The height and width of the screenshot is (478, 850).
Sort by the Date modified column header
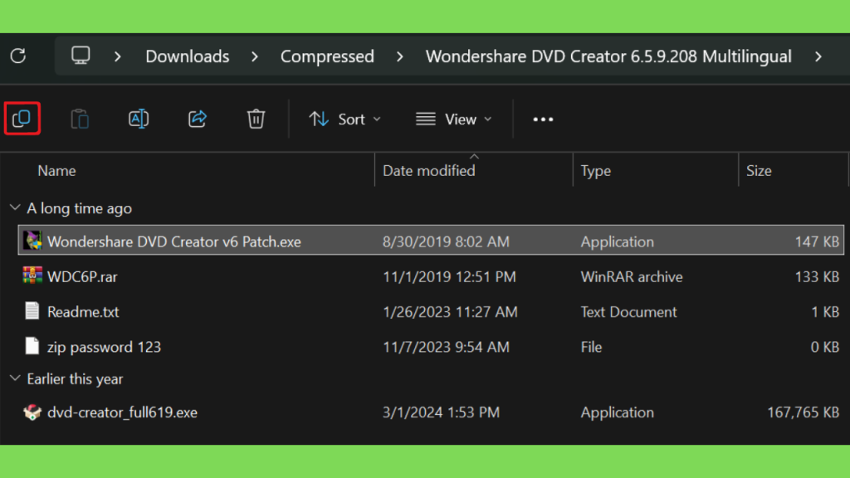[x=429, y=171]
